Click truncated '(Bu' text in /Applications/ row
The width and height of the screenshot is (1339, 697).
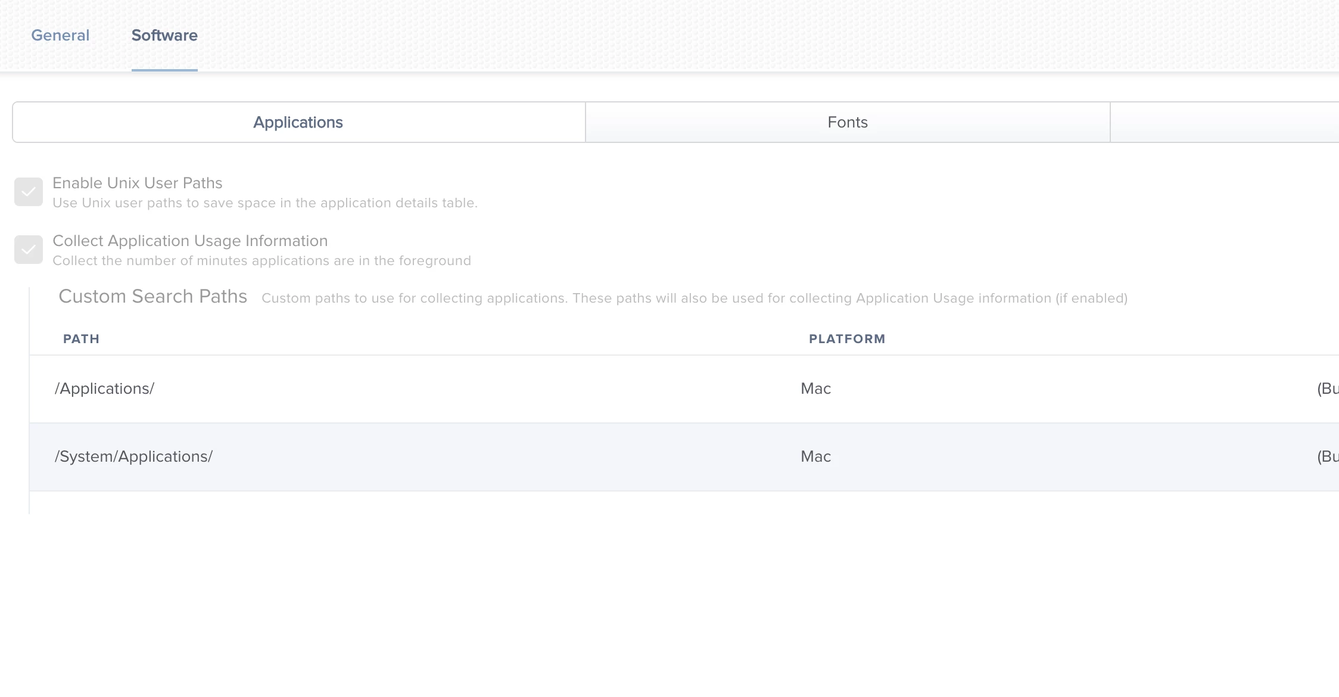pyautogui.click(x=1327, y=388)
